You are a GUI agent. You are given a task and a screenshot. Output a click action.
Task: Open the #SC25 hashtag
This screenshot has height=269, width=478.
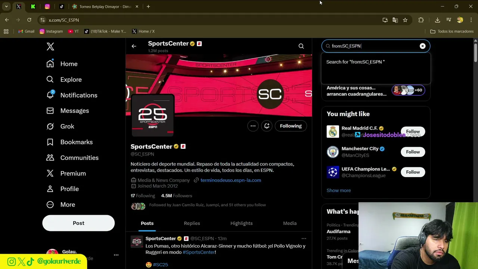pyautogui.click(x=161, y=265)
